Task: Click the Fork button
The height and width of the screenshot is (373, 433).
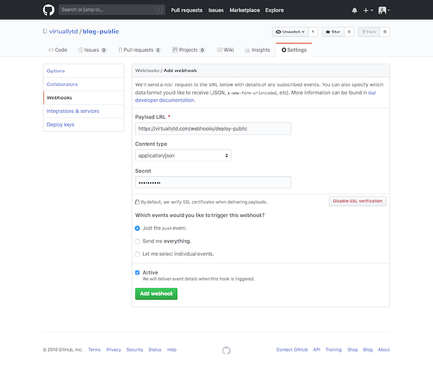Action: (x=369, y=31)
